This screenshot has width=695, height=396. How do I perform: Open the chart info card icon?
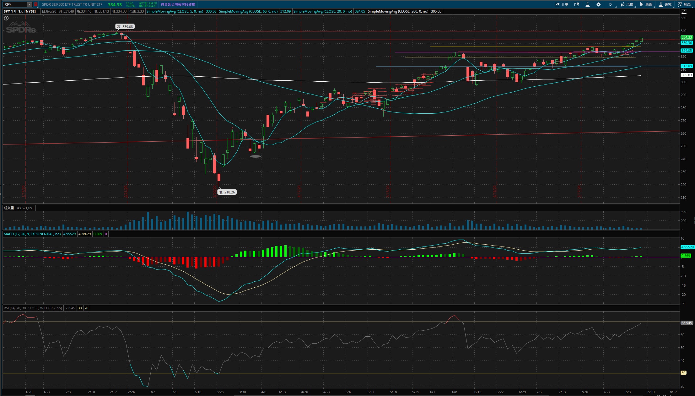coord(577,4)
